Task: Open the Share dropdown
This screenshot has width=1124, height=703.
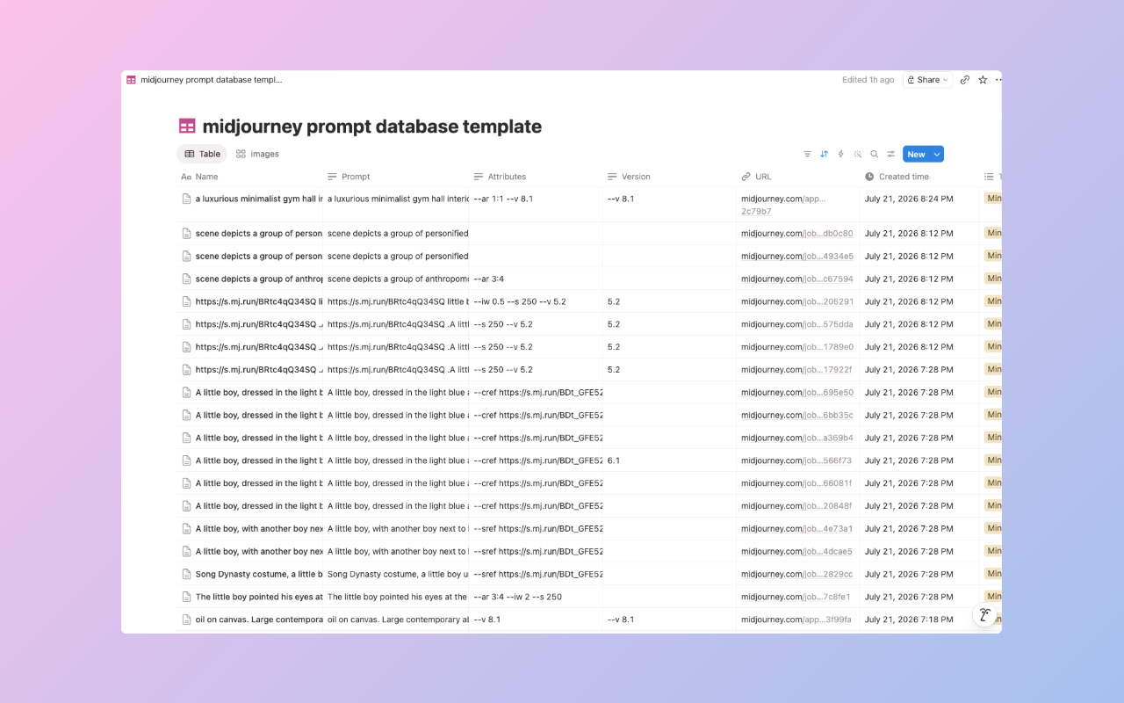Action: (x=928, y=80)
